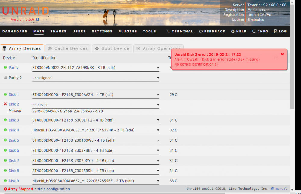The height and width of the screenshot is (194, 301).
Task: Open the Disk 3 device dropdown
Action: pos(96,120)
